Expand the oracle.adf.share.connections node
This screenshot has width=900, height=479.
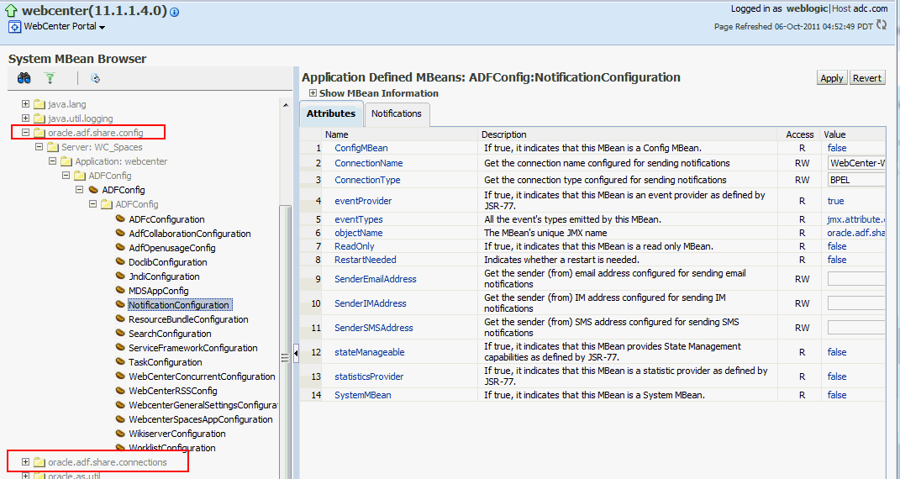[x=26, y=462]
